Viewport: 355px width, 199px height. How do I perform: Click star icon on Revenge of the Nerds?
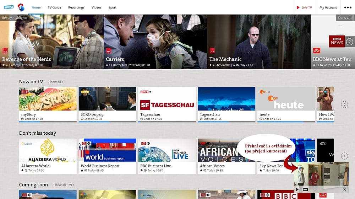tap(4, 65)
